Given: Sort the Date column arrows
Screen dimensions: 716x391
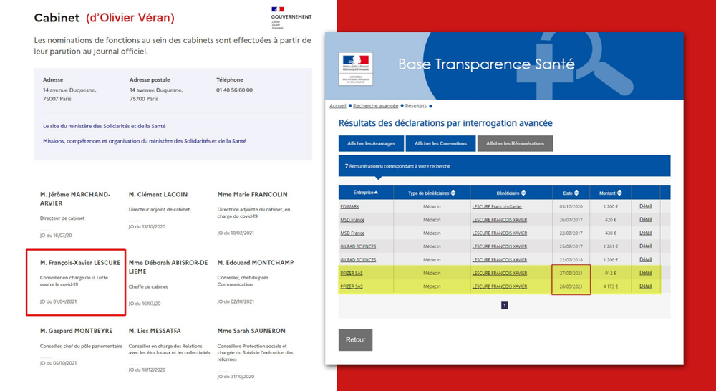Looking at the screenshot, I should click(576, 193).
